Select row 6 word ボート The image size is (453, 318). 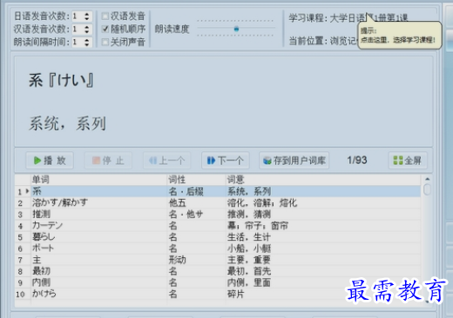(x=218, y=248)
